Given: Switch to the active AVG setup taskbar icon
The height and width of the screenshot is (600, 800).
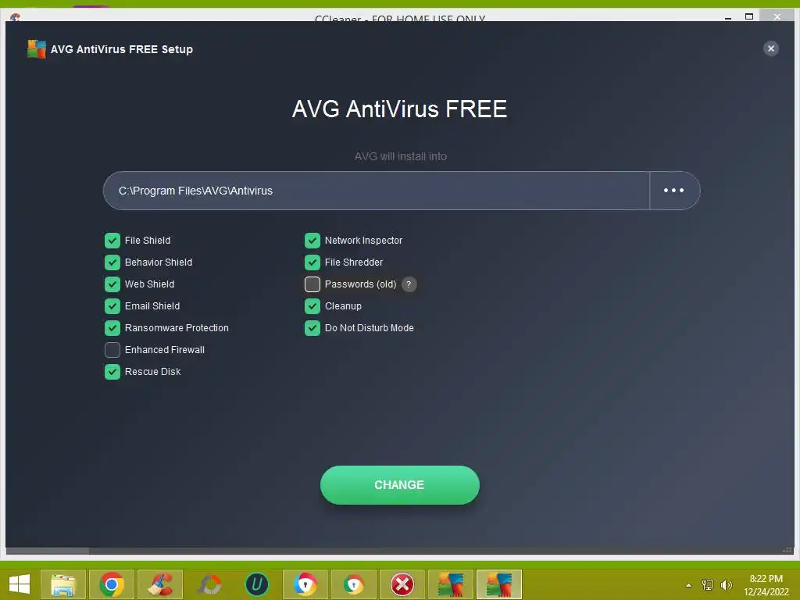Looking at the screenshot, I should coord(499,584).
